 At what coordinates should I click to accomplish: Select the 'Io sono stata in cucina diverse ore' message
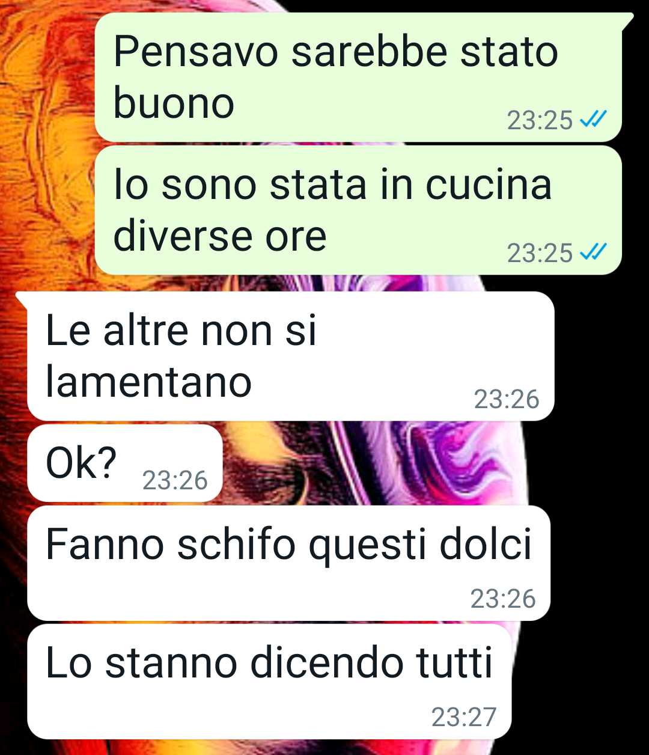point(358,210)
